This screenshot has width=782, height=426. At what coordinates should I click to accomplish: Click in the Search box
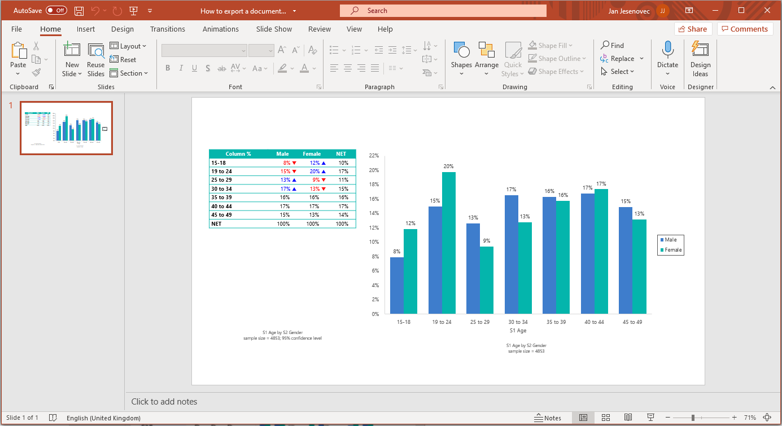pos(443,10)
